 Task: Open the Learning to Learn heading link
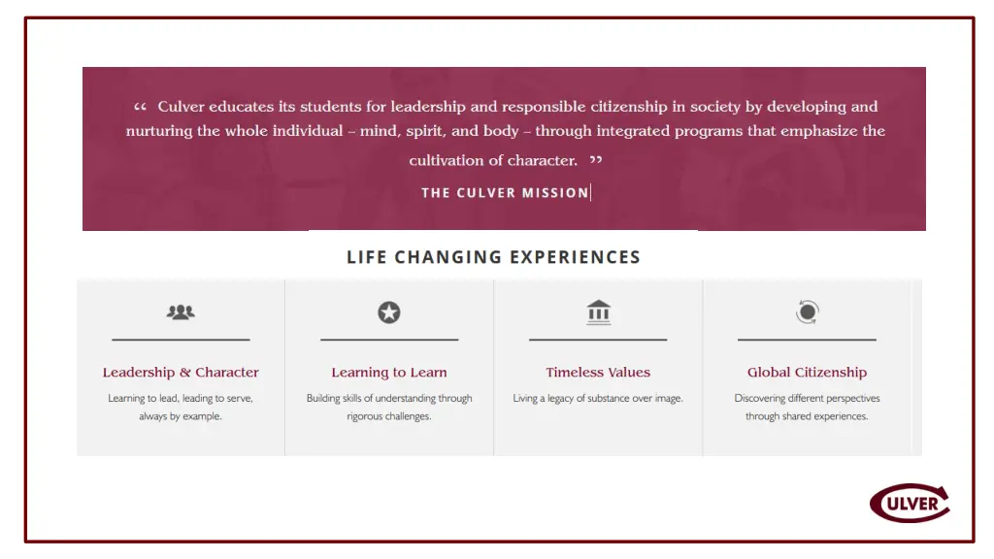[389, 372]
